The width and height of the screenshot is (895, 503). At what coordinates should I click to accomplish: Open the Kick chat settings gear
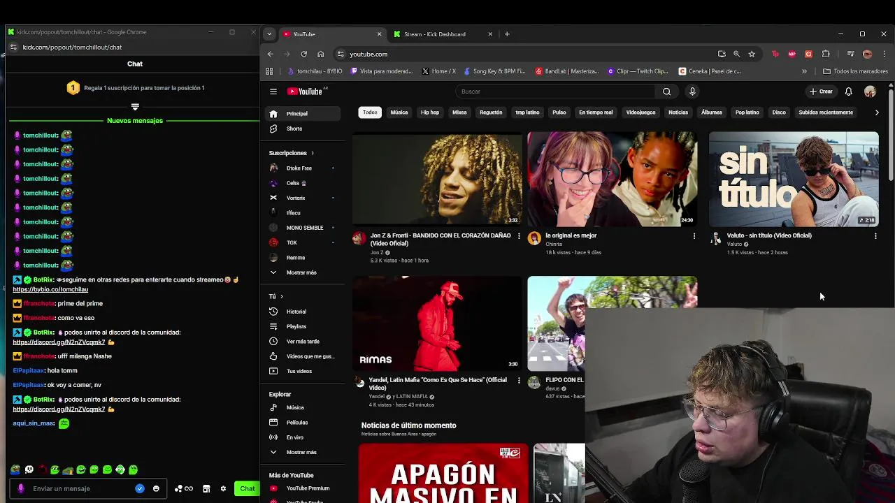(223, 488)
